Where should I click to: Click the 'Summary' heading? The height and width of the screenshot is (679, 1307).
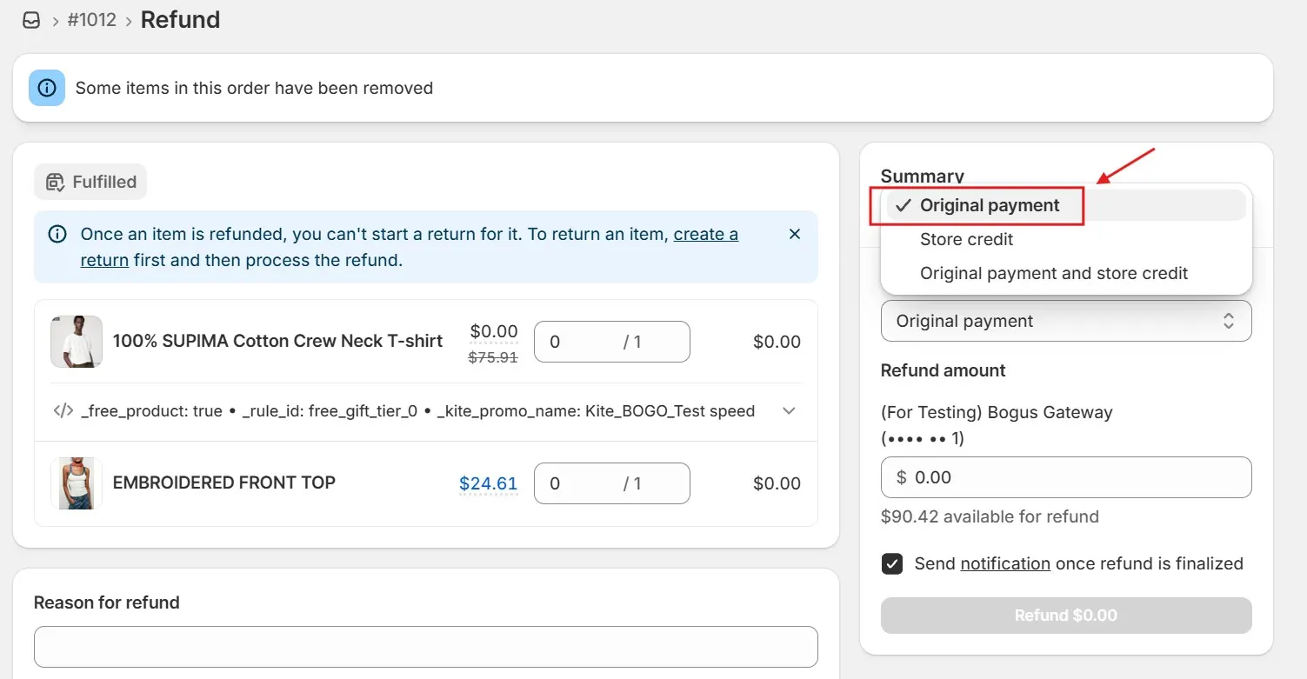923,176
